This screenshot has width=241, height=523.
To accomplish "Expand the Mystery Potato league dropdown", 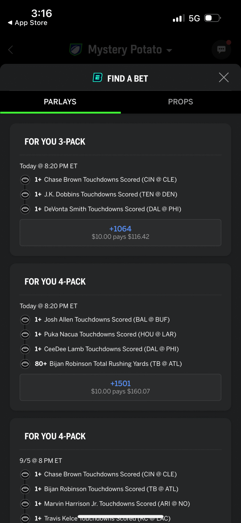I will pyautogui.click(x=169, y=50).
